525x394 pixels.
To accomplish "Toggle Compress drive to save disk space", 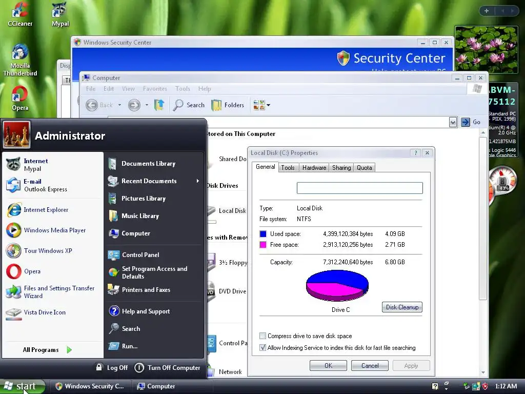I will (263, 336).
